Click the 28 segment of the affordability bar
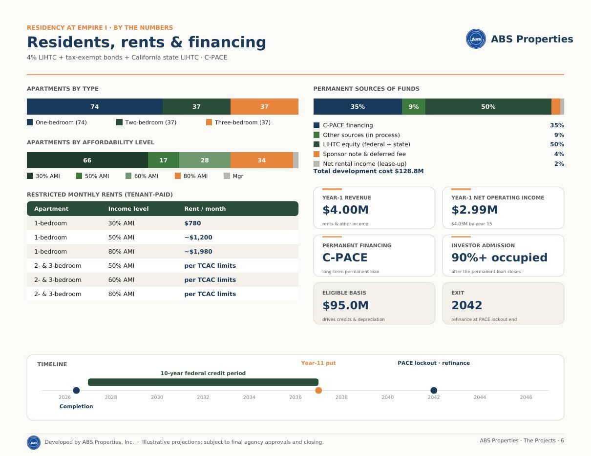Image resolution: width=591 pixels, height=456 pixels. point(205,160)
